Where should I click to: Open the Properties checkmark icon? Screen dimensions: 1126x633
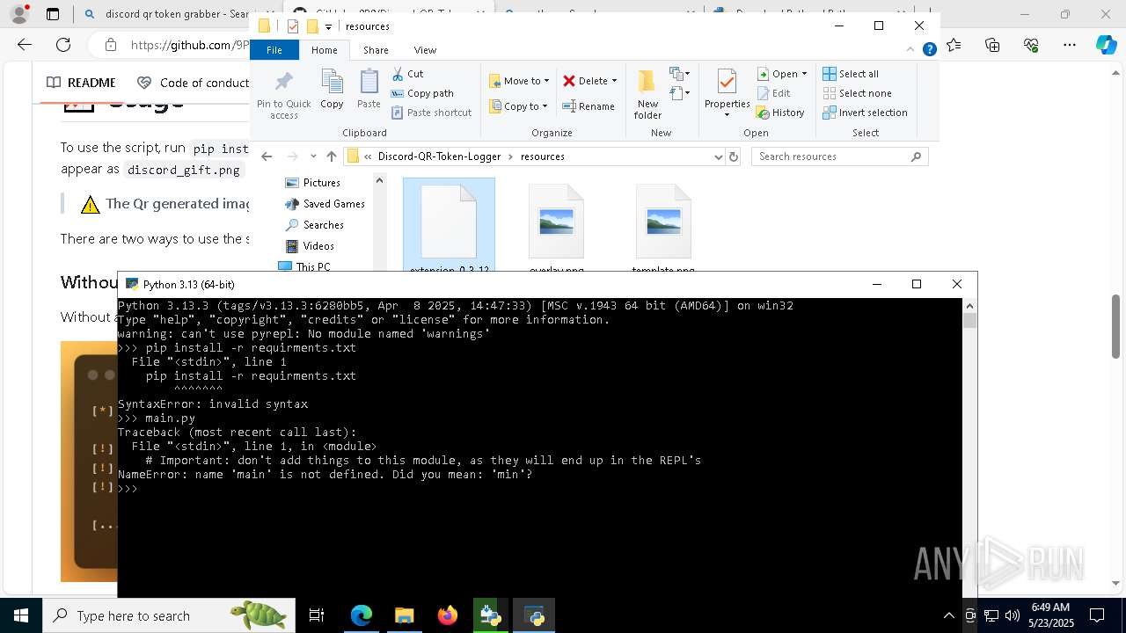pos(727,82)
